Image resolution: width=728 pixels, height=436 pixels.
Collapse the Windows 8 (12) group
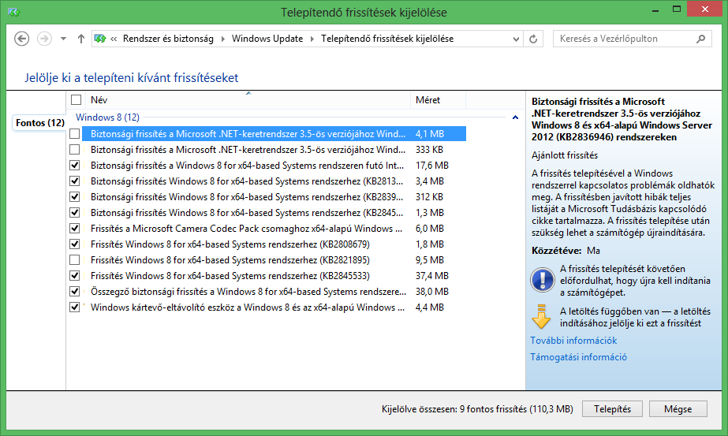tap(515, 117)
